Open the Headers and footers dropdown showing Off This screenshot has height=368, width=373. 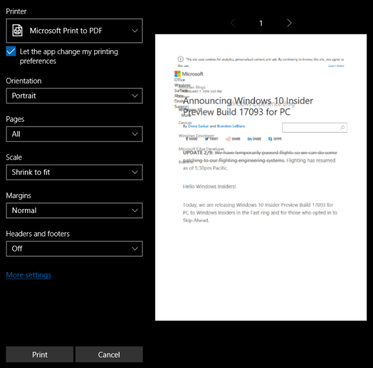click(x=74, y=249)
